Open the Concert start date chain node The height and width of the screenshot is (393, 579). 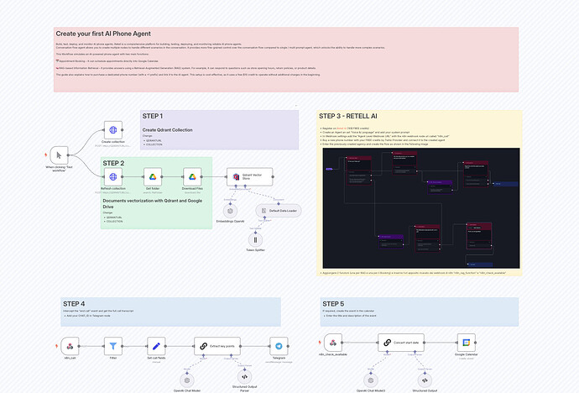401,343
